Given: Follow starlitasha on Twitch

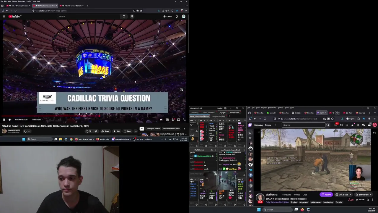Looking at the screenshot, I should (x=326, y=195).
